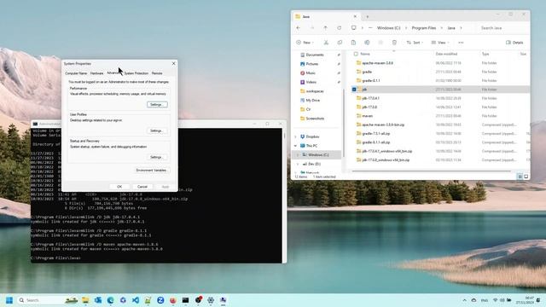This screenshot has height=307, width=546.
Task: Expand the Dropbox node in sidebar
Action: click(x=296, y=136)
